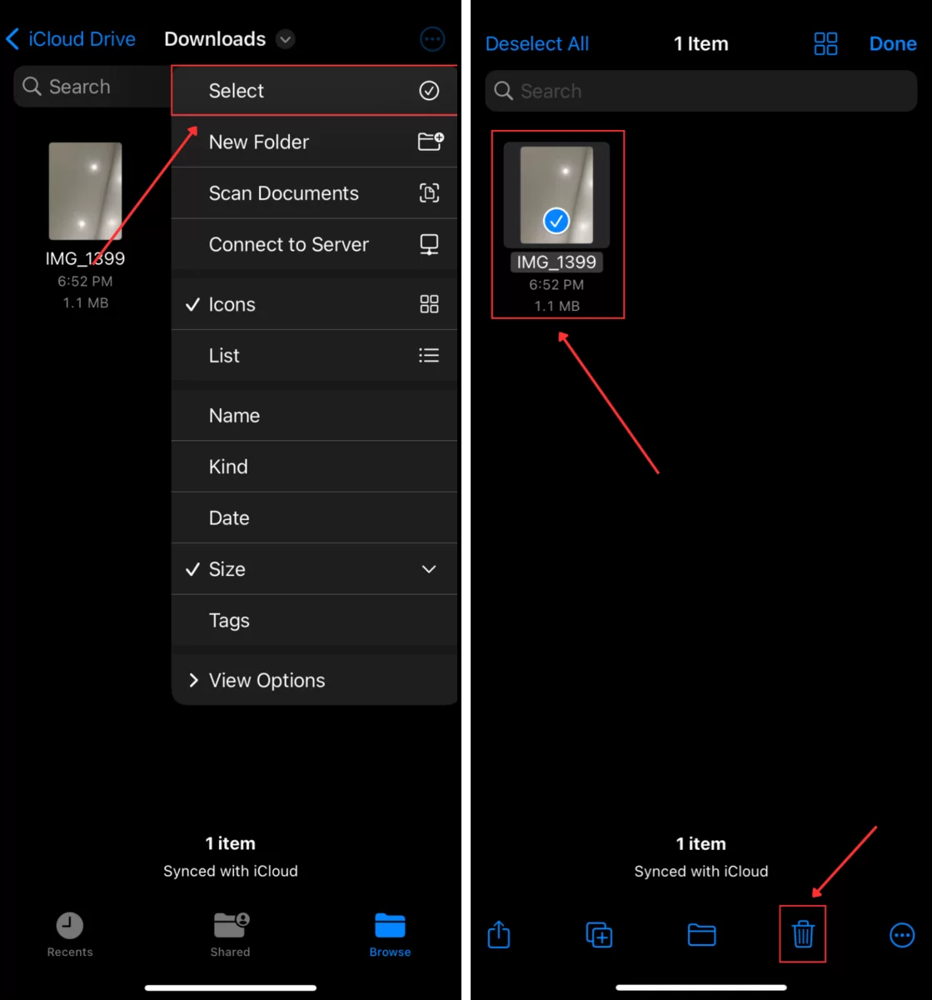932x1000 pixels.
Task: Tap the highlighted IMG_1399 file name label
Action: 556,262
